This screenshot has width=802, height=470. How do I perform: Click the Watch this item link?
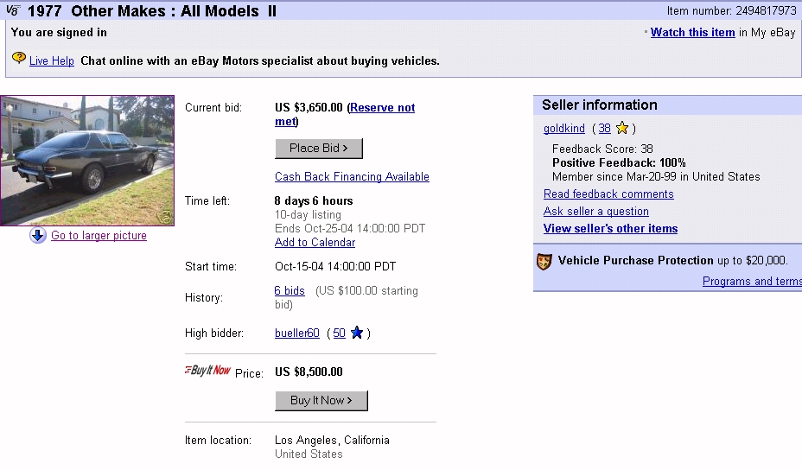tap(692, 33)
